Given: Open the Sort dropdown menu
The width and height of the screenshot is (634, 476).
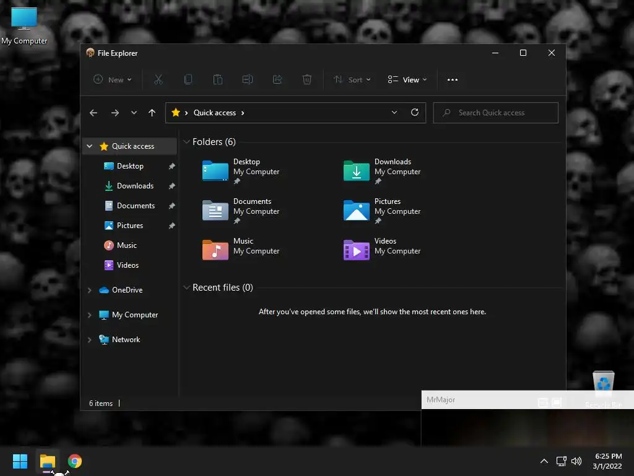Looking at the screenshot, I should (352, 80).
